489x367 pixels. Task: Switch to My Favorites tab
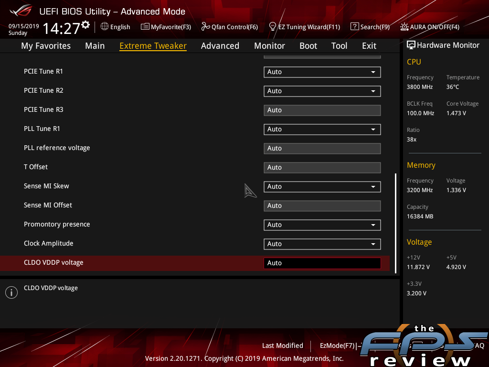coord(46,46)
